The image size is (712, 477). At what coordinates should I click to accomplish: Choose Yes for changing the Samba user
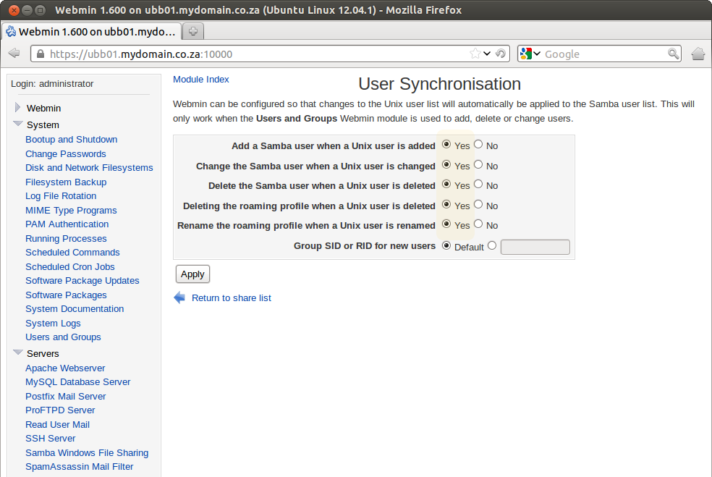446,164
